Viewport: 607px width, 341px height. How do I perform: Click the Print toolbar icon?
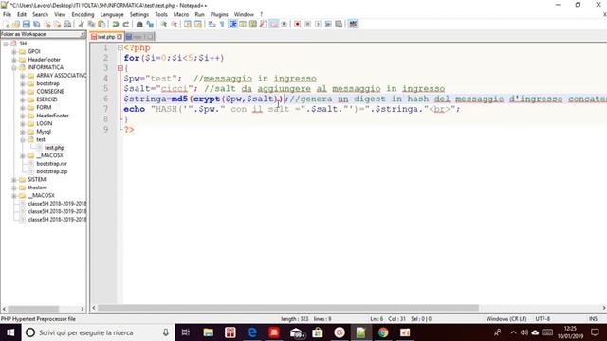click(67, 25)
